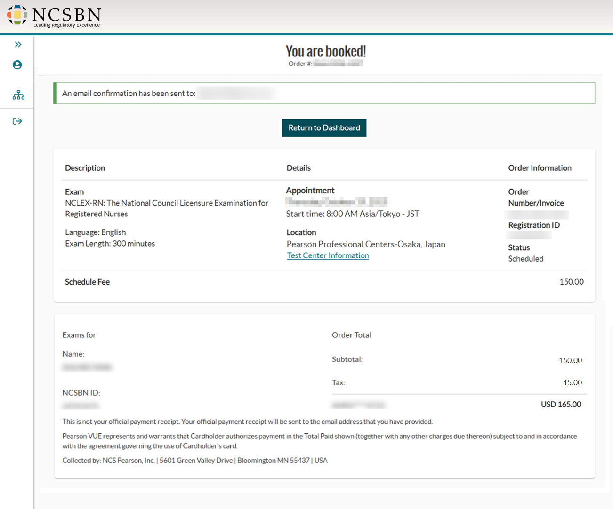This screenshot has width=613, height=509.
Task: Click the Schedule Fee label
Action: coord(87,282)
